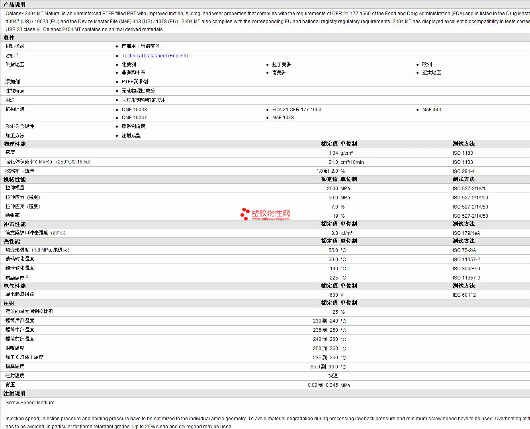Click the 拉伸模量 row label
This screenshot has width=530, height=429.
coord(15,188)
